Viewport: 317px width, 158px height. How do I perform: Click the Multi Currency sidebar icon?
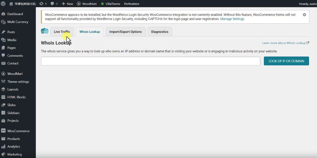coord(3,22)
